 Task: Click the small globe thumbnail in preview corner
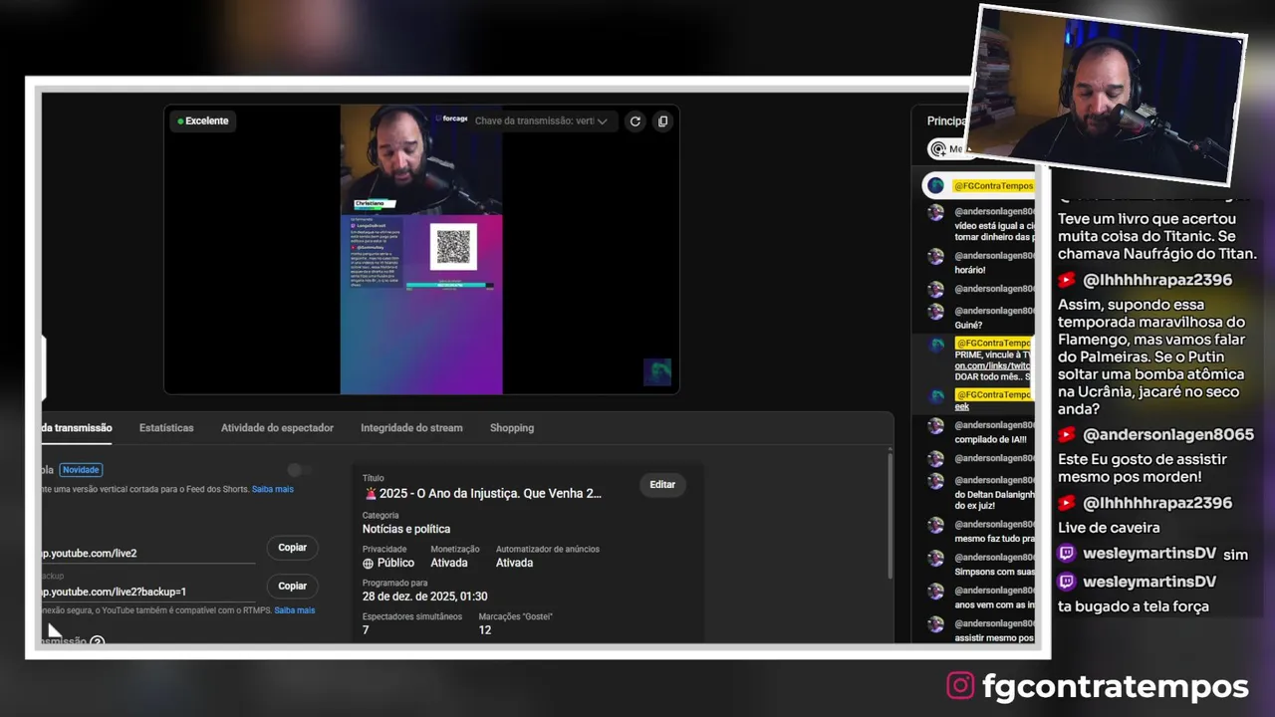click(x=657, y=371)
